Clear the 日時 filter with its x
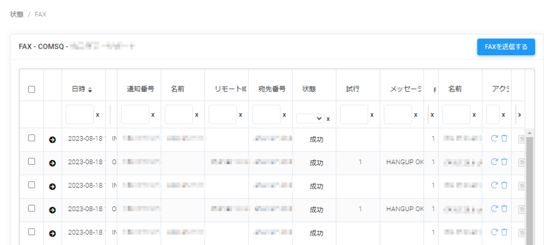 pyautogui.click(x=97, y=115)
